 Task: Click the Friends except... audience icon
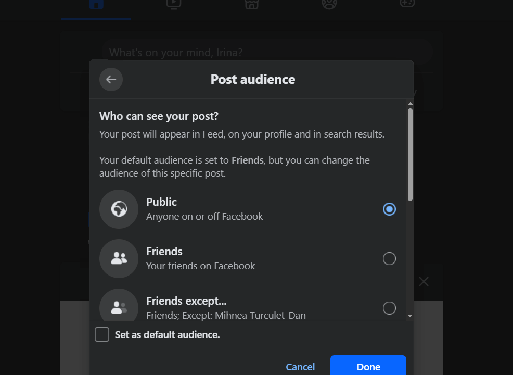[x=119, y=307]
